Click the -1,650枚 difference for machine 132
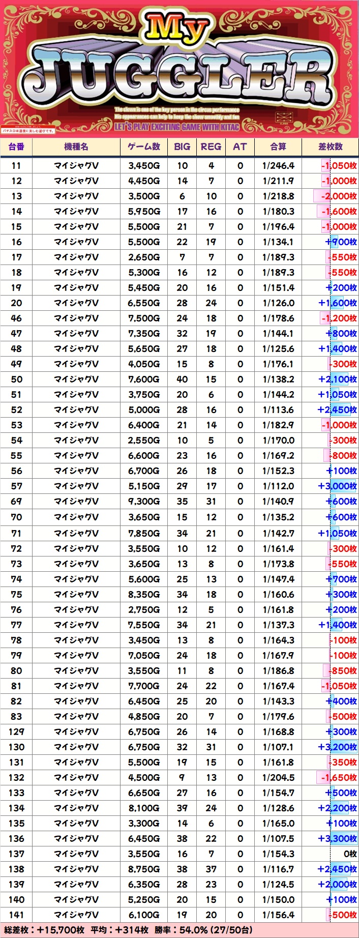This screenshot has height=938, width=359. (339, 778)
